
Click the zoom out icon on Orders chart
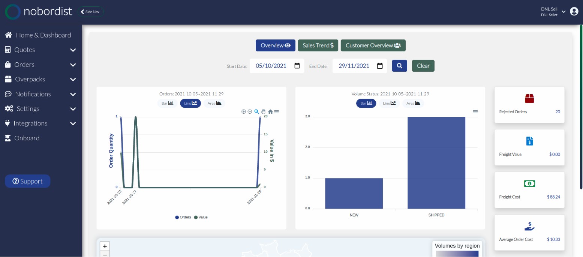tap(250, 111)
